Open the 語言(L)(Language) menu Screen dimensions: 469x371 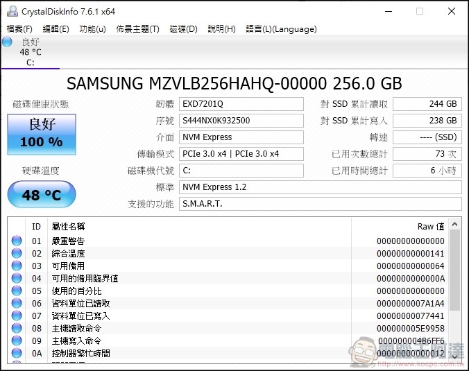pos(281,29)
